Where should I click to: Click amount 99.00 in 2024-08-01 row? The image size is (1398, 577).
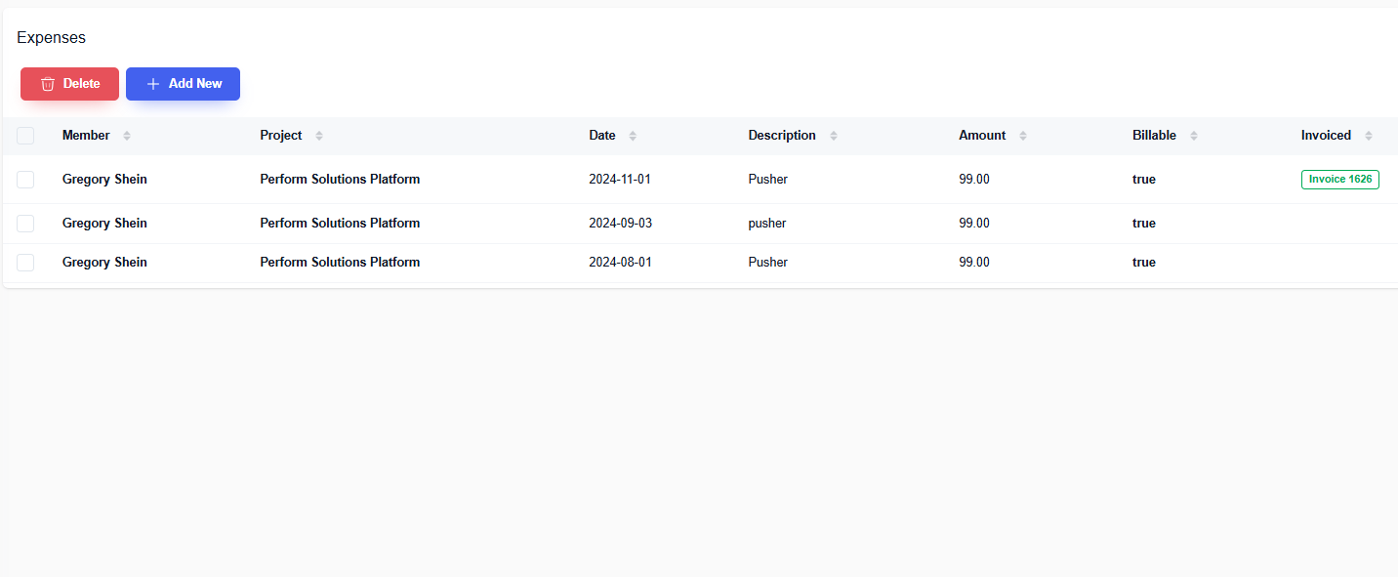(974, 263)
